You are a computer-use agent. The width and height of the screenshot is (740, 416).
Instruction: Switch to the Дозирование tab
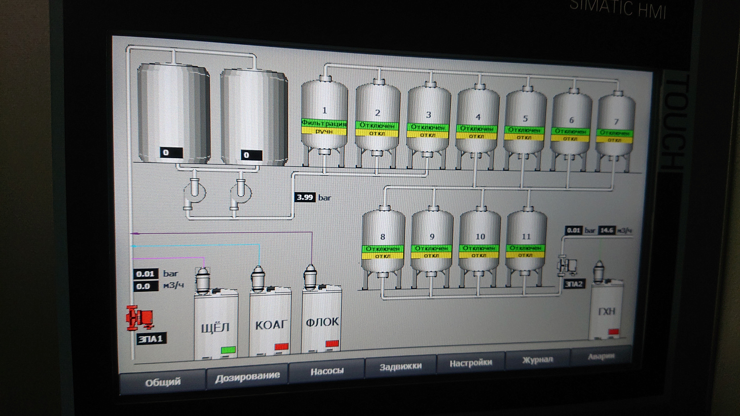[x=247, y=376]
